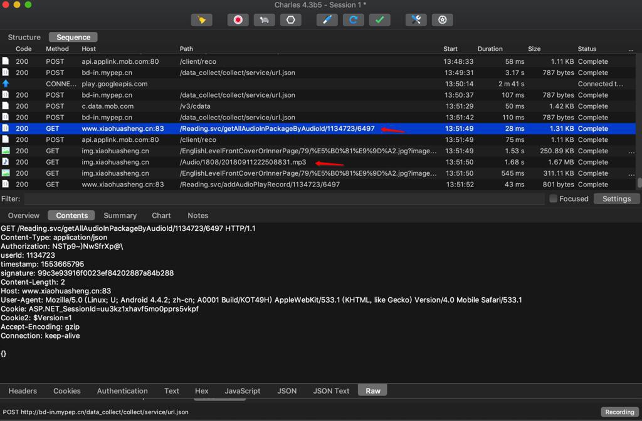Select the 13:49:31 bd-in.mypep.cn row
This screenshot has width=642, height=421.
click(318, 73)
